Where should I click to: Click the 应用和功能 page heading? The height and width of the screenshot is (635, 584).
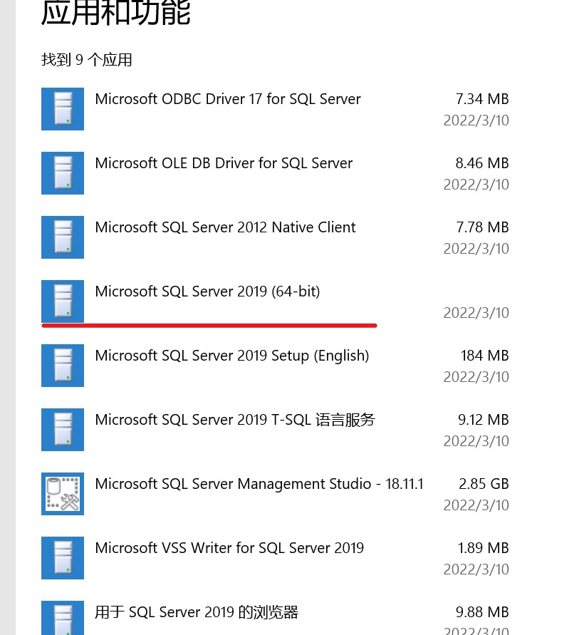(x=116, y=12)
